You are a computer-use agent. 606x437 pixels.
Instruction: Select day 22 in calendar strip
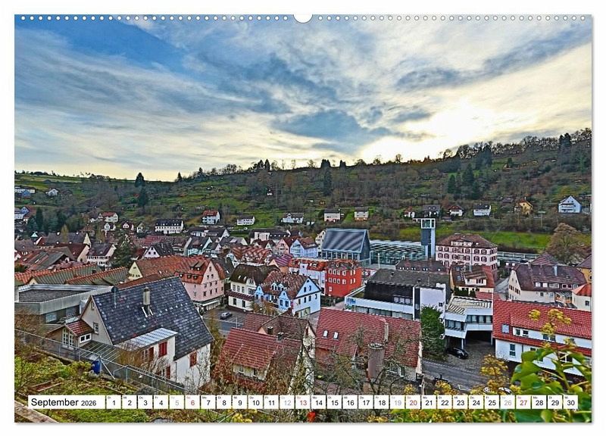pyautogui.click(x=445, y=402)
